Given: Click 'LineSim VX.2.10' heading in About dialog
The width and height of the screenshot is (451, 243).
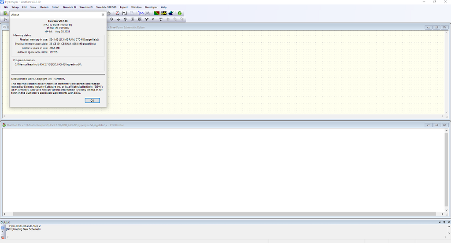Looking at the screenshot, I should pyautogui.click(x=58, y=21).
